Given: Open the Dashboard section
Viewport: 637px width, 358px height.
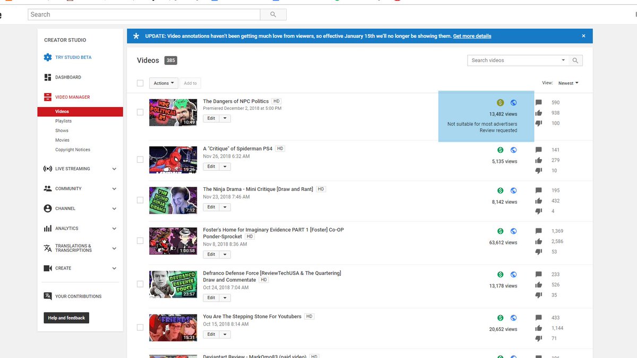Looking at the screenshot, I should [x=68, y=77].
